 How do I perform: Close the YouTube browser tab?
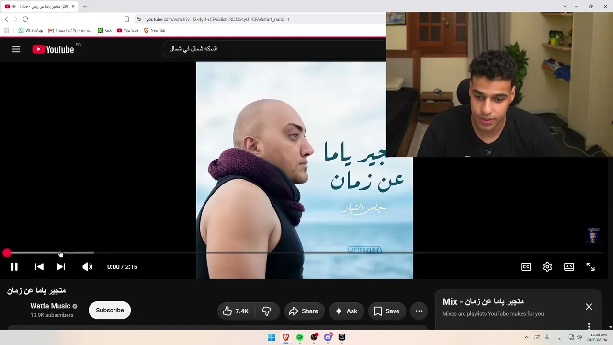(x=73, y=6)
